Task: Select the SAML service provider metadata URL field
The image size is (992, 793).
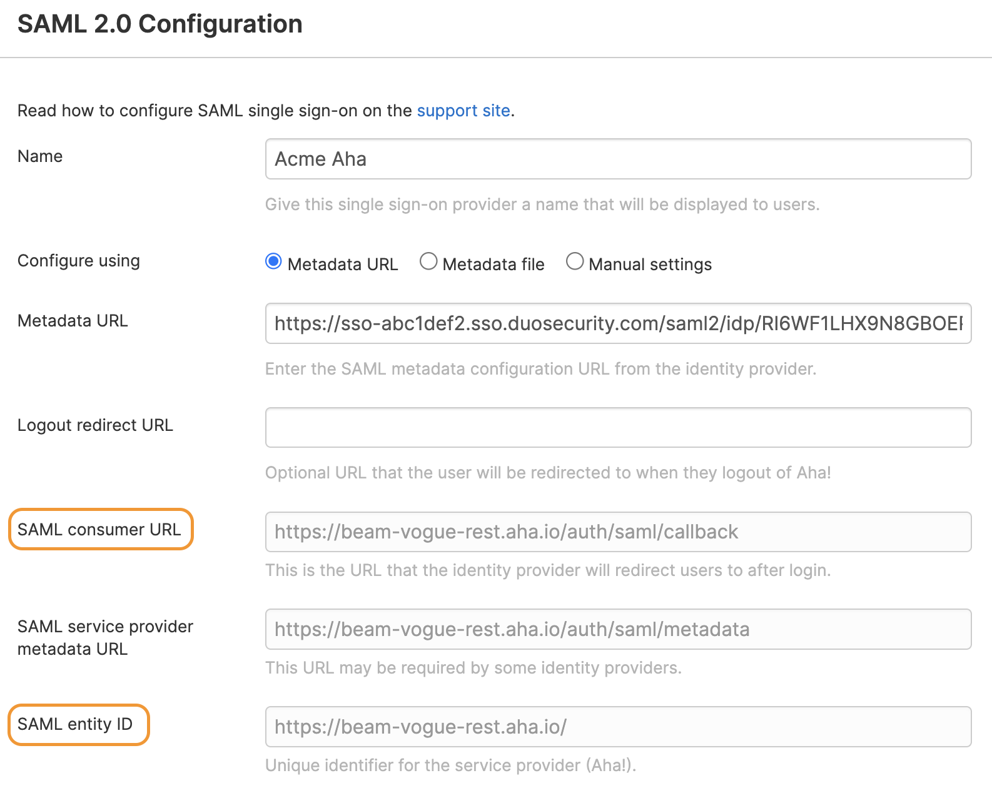Action: tap(618, 629)
